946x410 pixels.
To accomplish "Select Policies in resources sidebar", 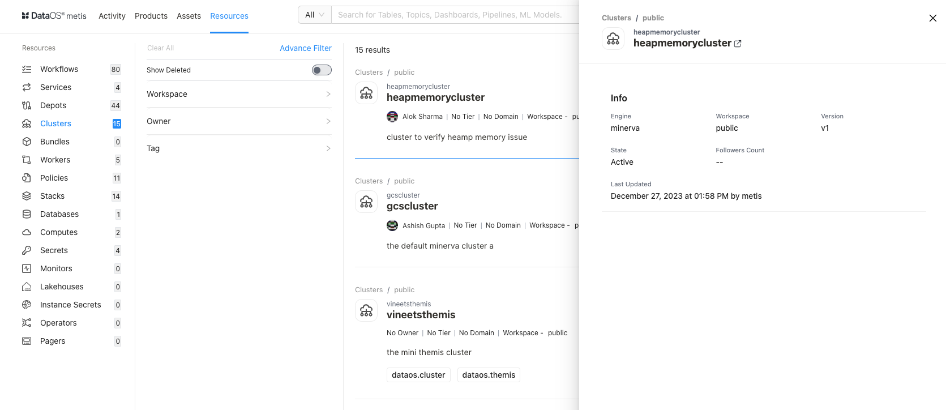I will pyautogui.click(x=54, y=178).
